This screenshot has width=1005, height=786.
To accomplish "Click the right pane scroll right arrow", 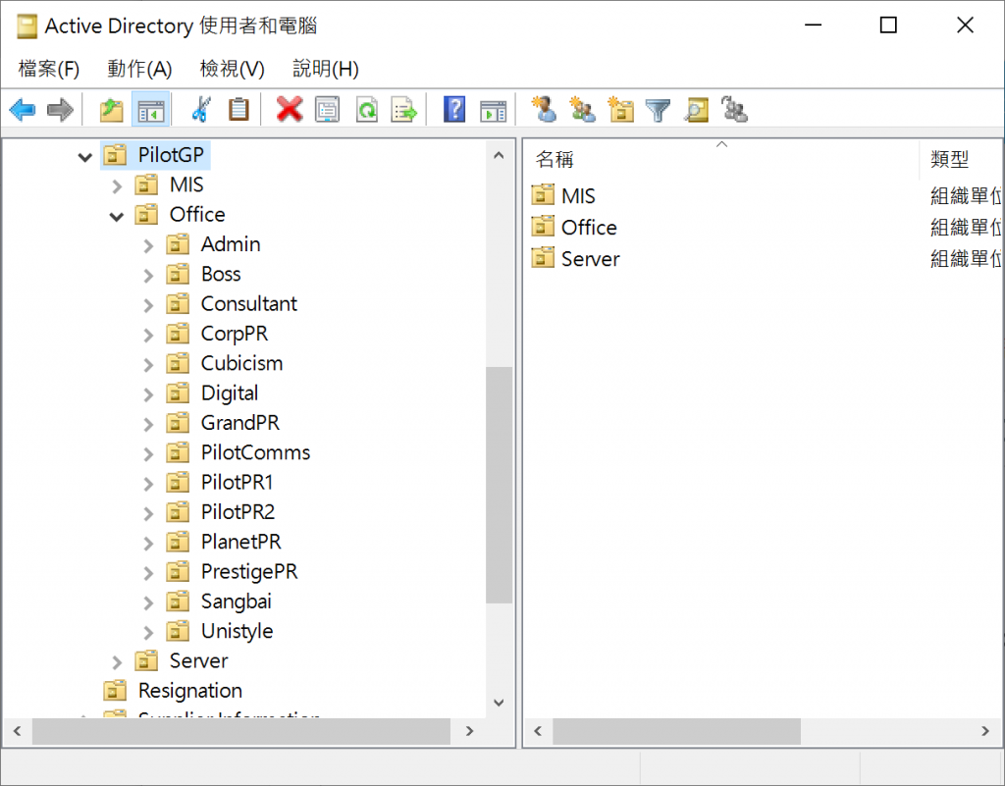I will tap(985, 731).
